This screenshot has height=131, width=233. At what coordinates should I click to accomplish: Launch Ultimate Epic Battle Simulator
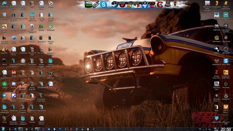[208, 6]
